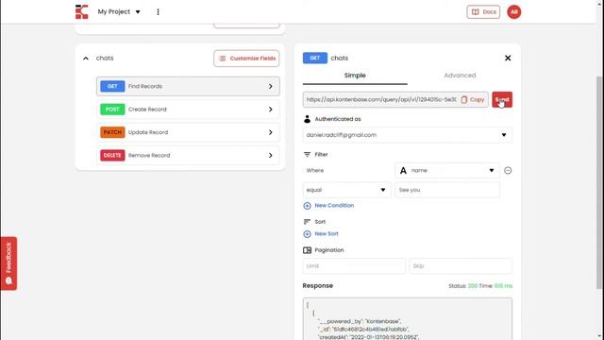Click the Kontenbase logo icon

point(82,12)
